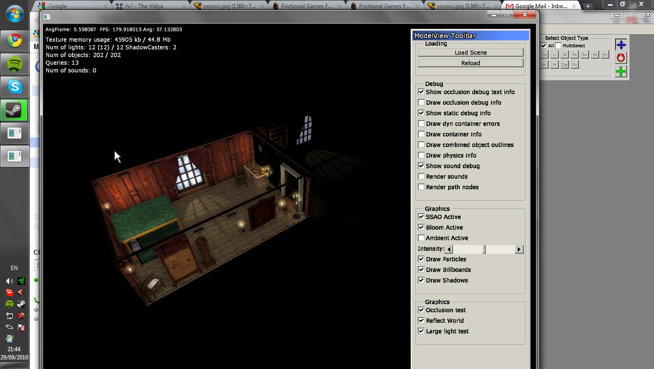Switch to the iGoogle browser tab

click(x=72, y=6)
